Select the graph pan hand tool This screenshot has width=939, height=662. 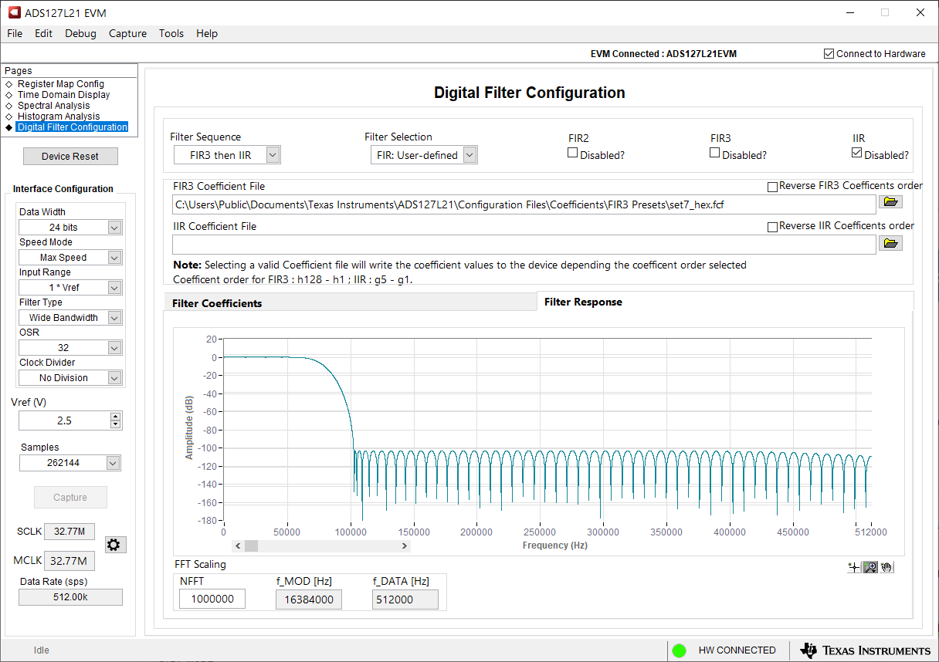(x=886, y=567)
